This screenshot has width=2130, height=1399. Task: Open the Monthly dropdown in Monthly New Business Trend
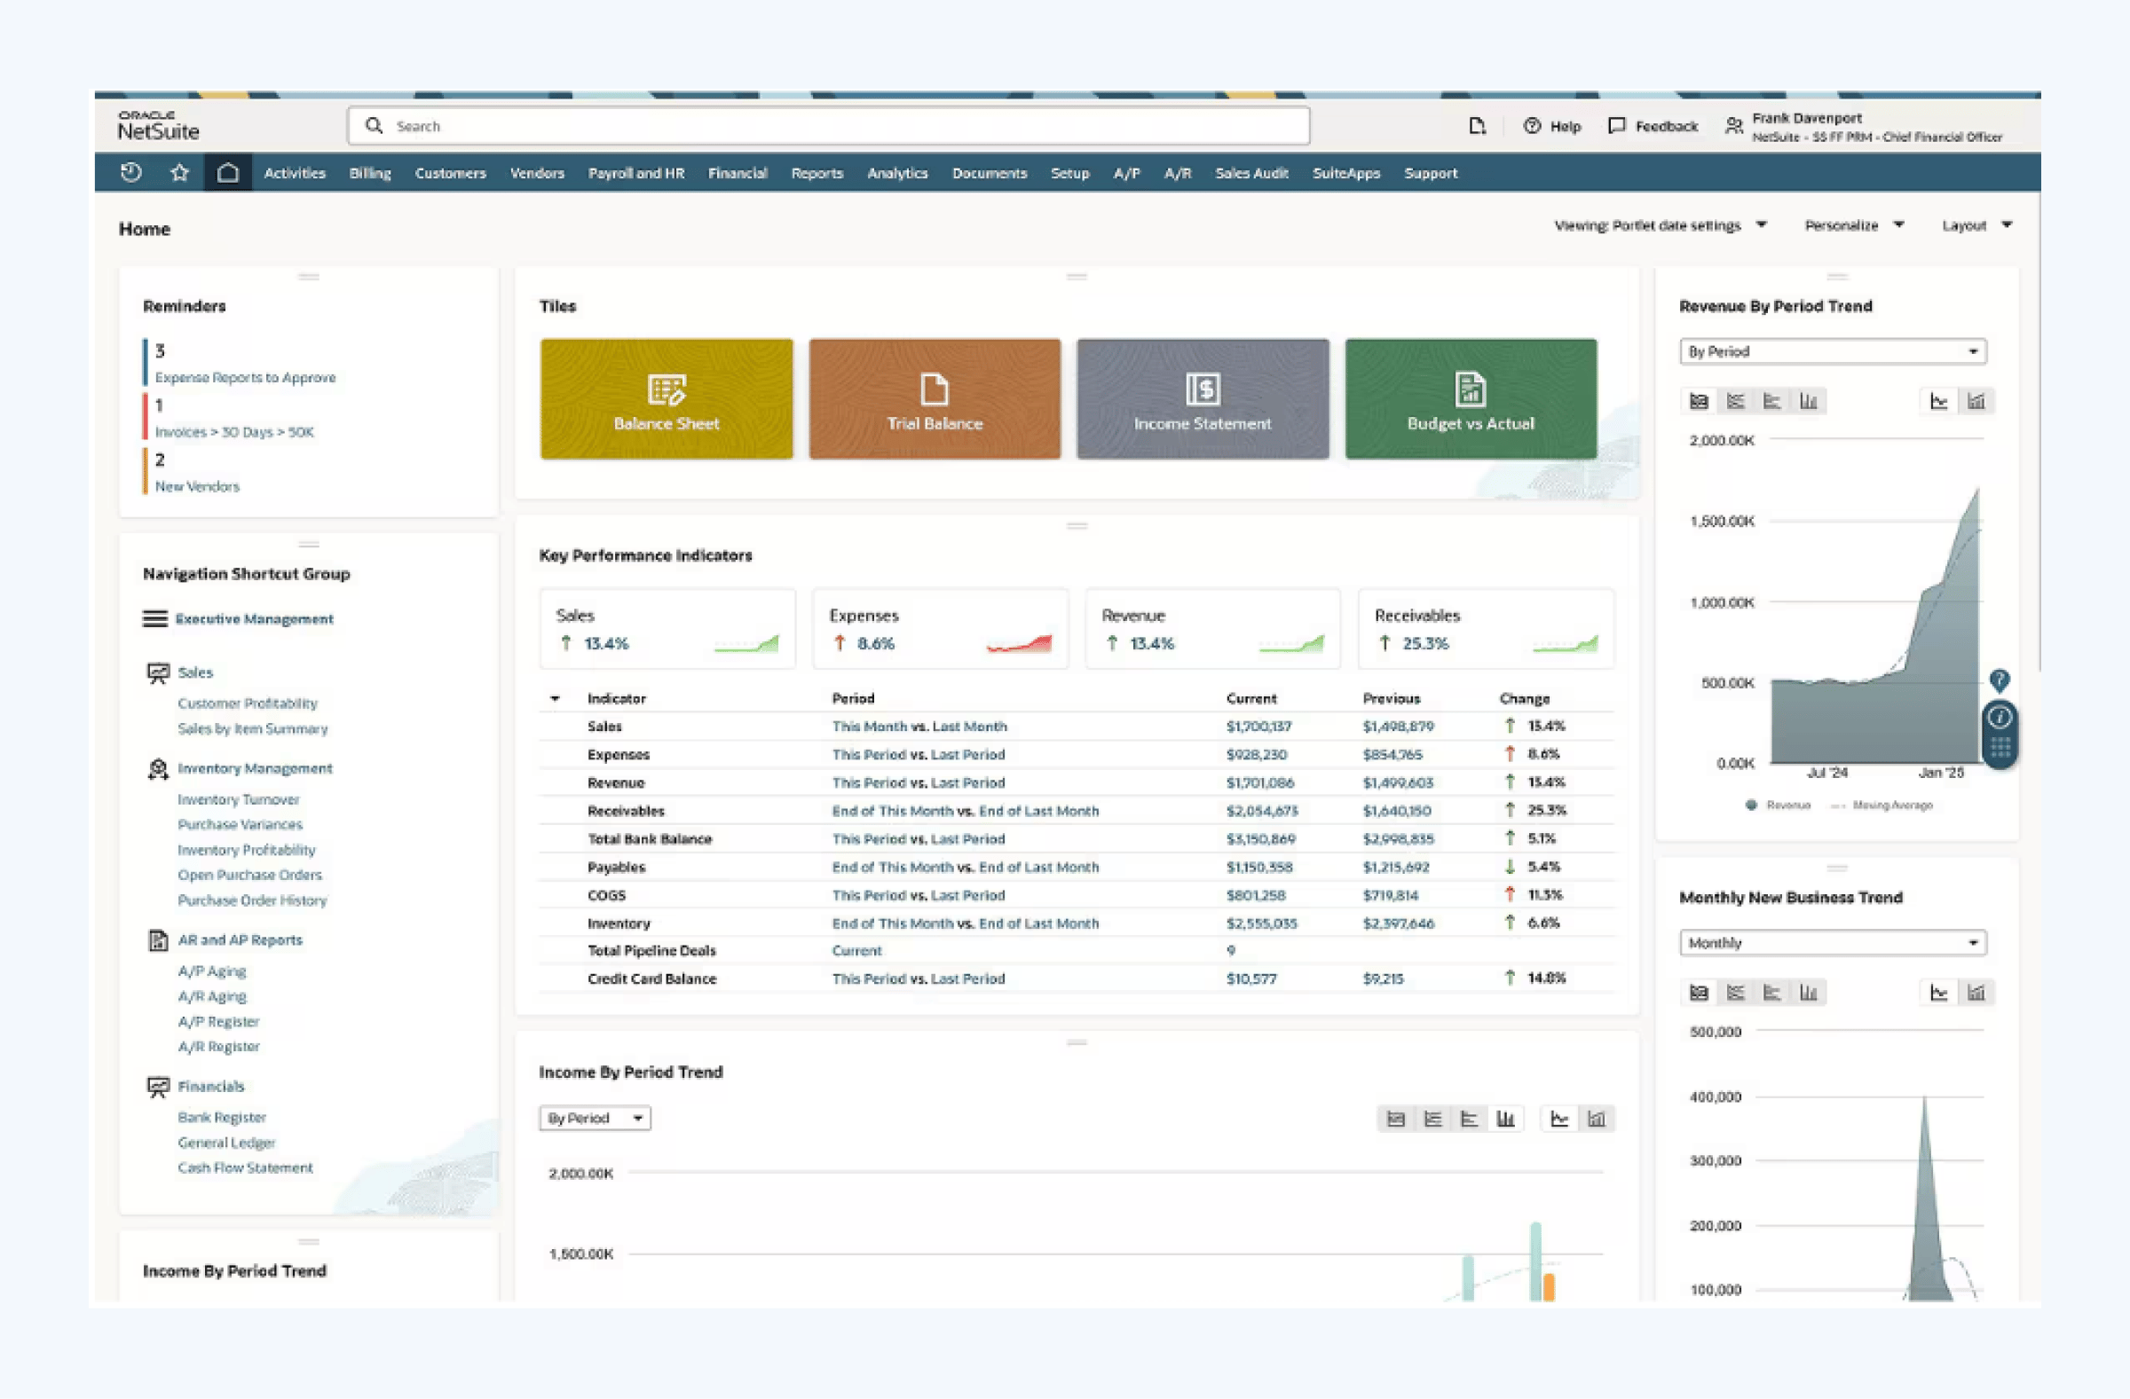[1833, 943]
